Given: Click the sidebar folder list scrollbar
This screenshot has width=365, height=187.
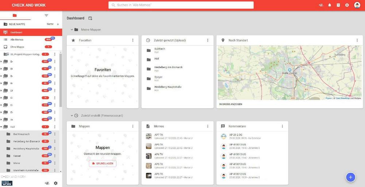Looking at the screenshot, I should pos(61,80).
